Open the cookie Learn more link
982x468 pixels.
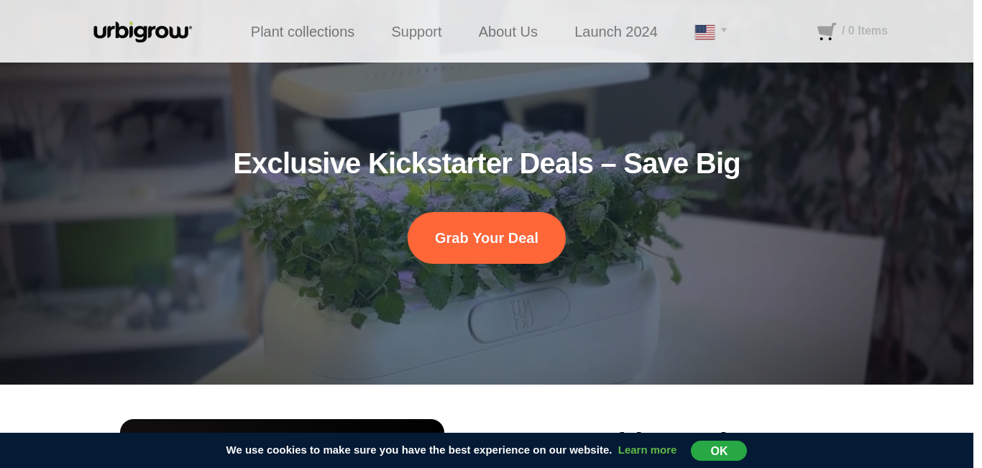pyautogui.click(x=647, y=450)
